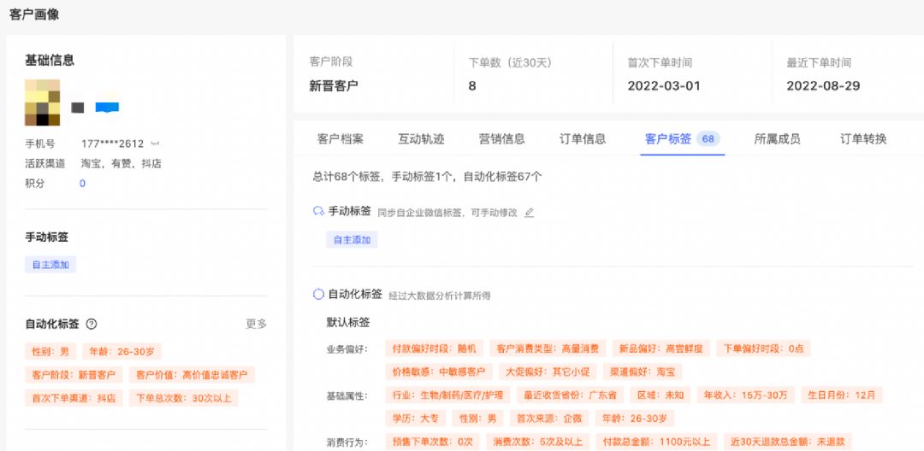
Task: Click the points value 0 link
Action: pyautogui.click(x=82, y=184)
